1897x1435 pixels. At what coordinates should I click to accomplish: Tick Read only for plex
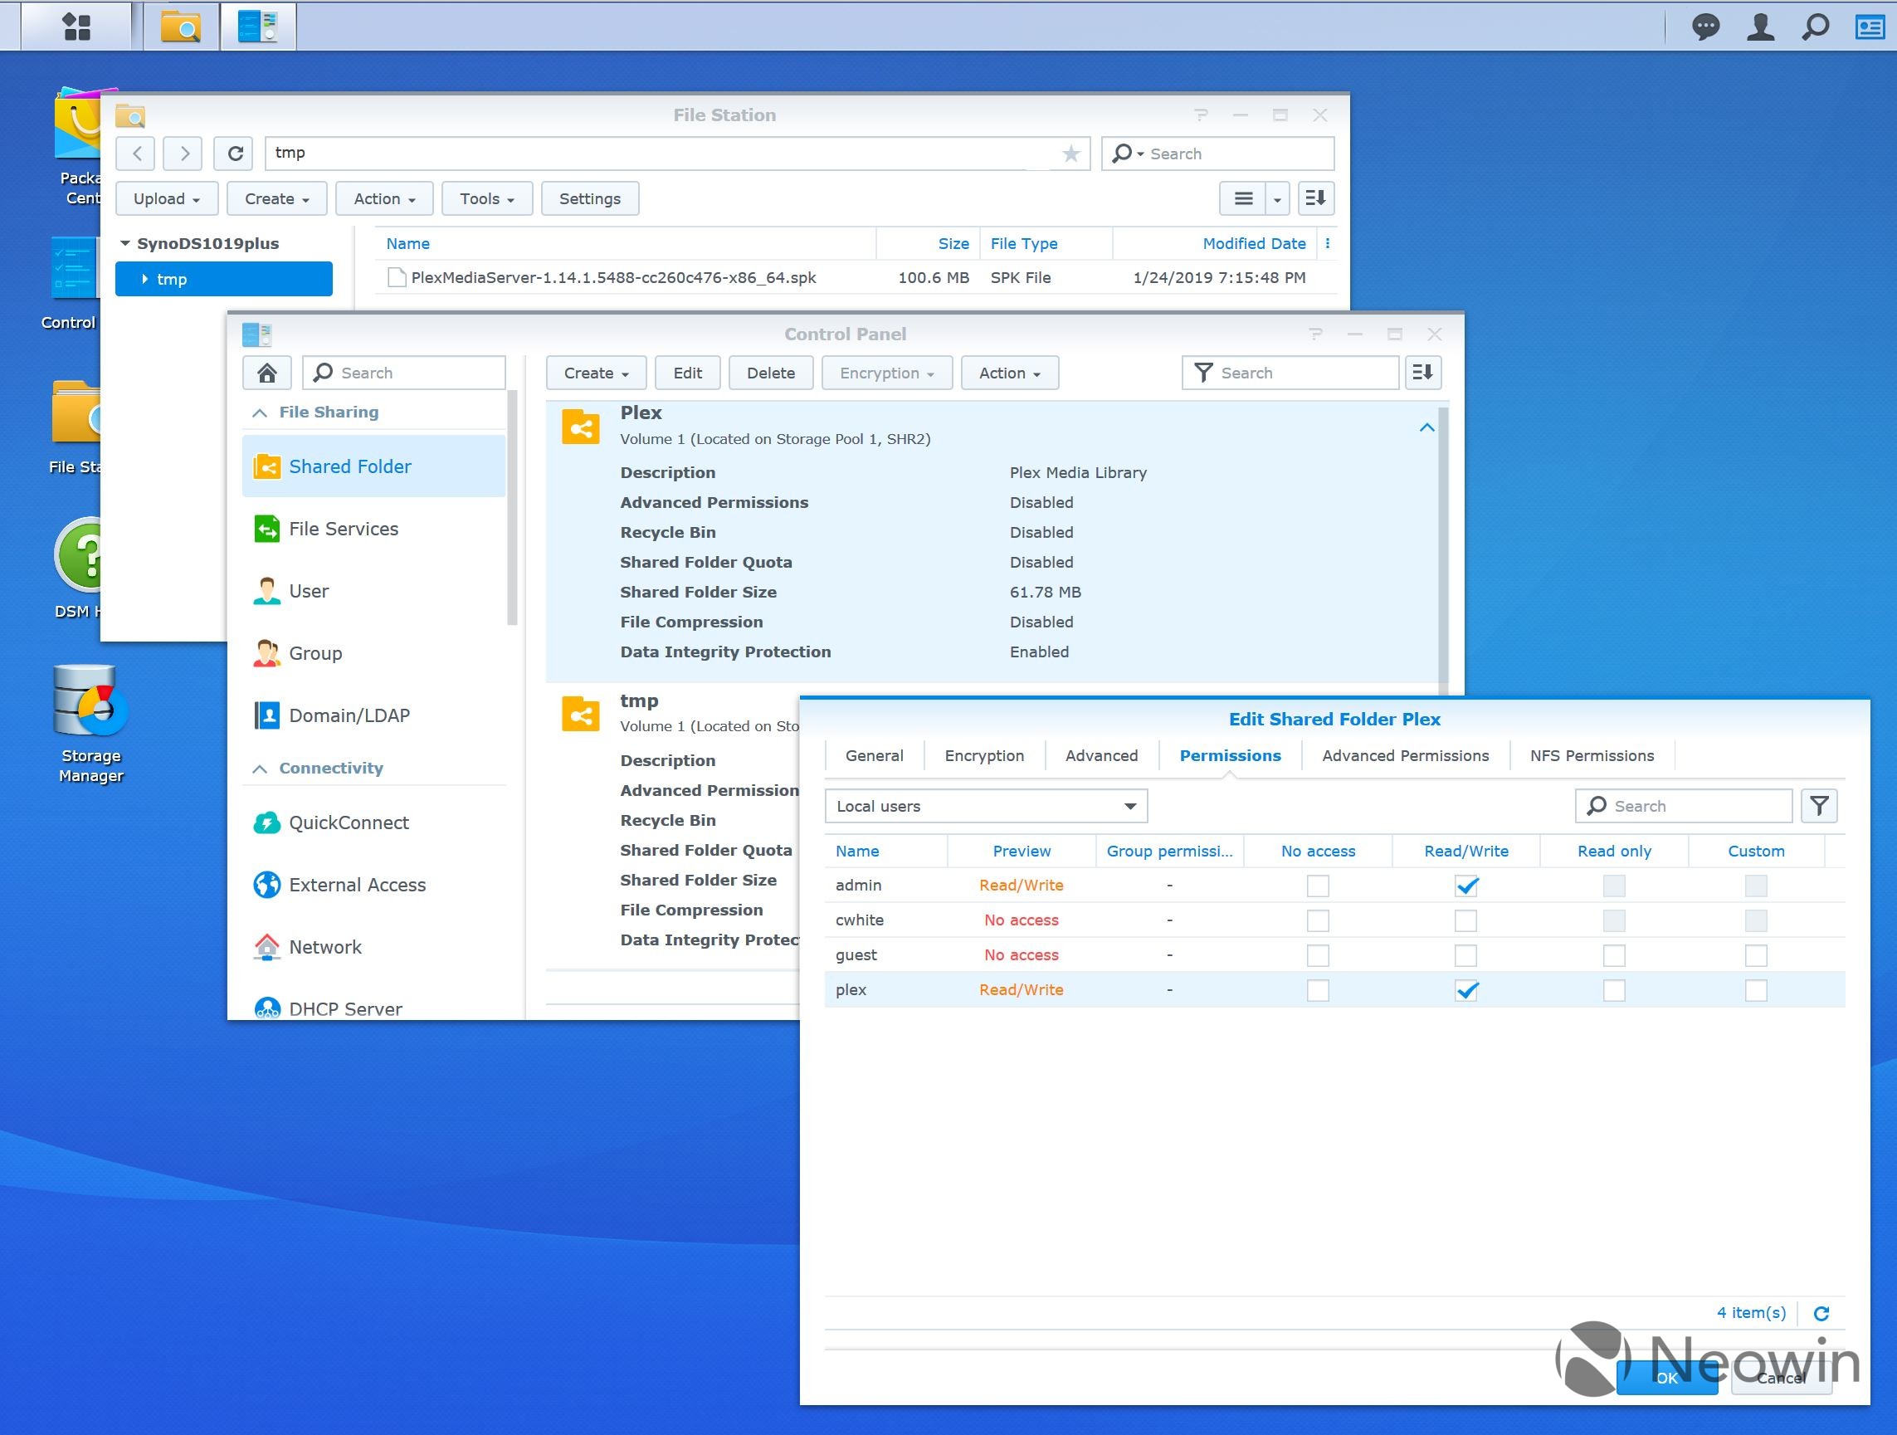(x=1614, y=991)
